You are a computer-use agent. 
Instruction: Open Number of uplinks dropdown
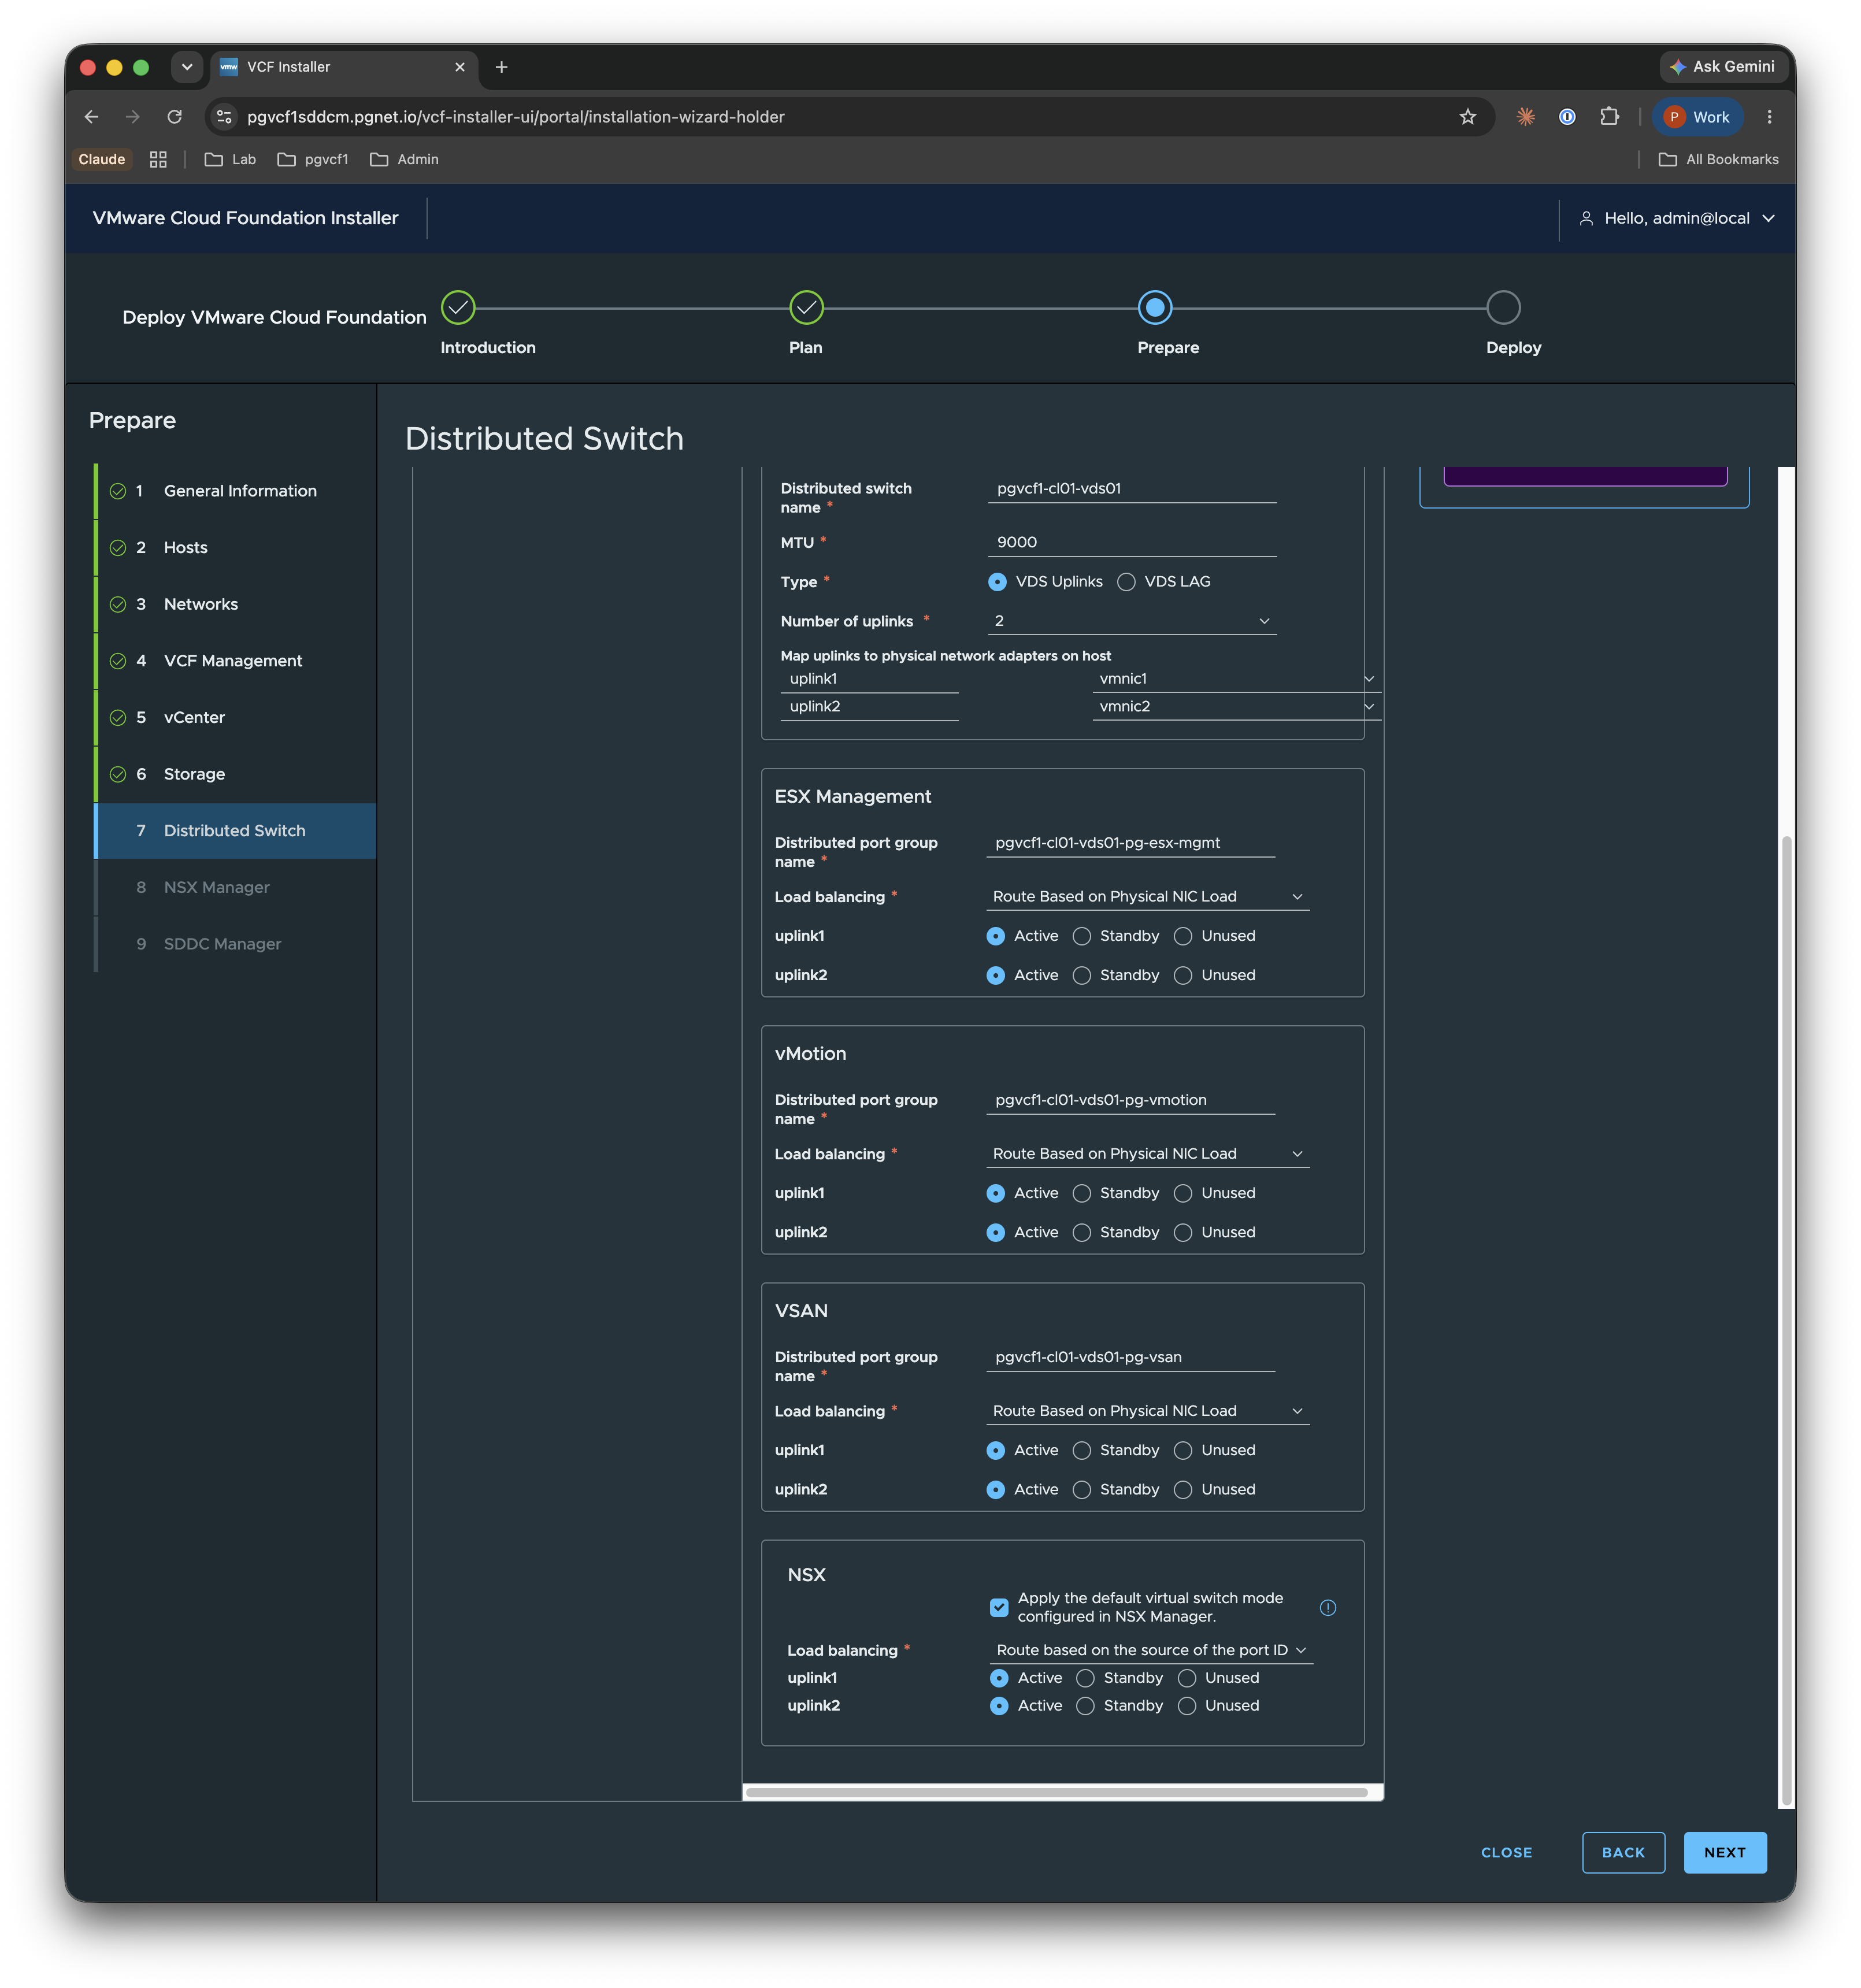1132,621
